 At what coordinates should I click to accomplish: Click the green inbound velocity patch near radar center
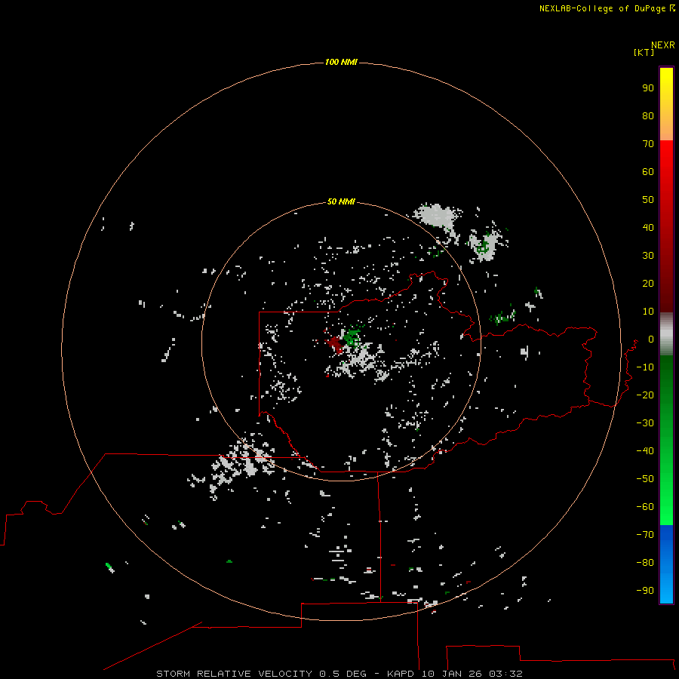click(352, 338)
